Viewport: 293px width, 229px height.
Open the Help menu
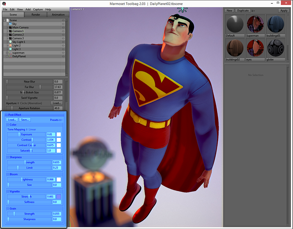[48, 9]
